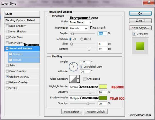Click the shadow Opacity slider handle

point(88,104)
